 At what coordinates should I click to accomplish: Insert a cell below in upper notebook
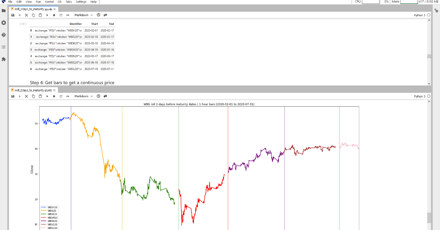pyautogui.click(x=20, y=15)
